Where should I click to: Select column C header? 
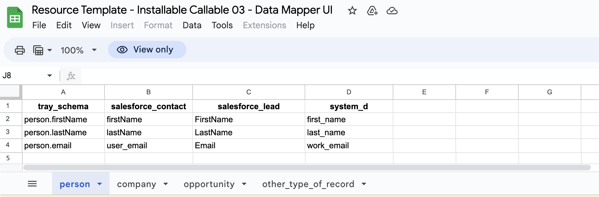point(248,92)
